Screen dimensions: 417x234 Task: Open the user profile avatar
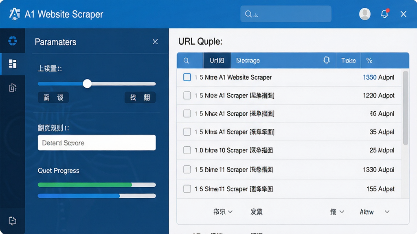pos(364,14)
